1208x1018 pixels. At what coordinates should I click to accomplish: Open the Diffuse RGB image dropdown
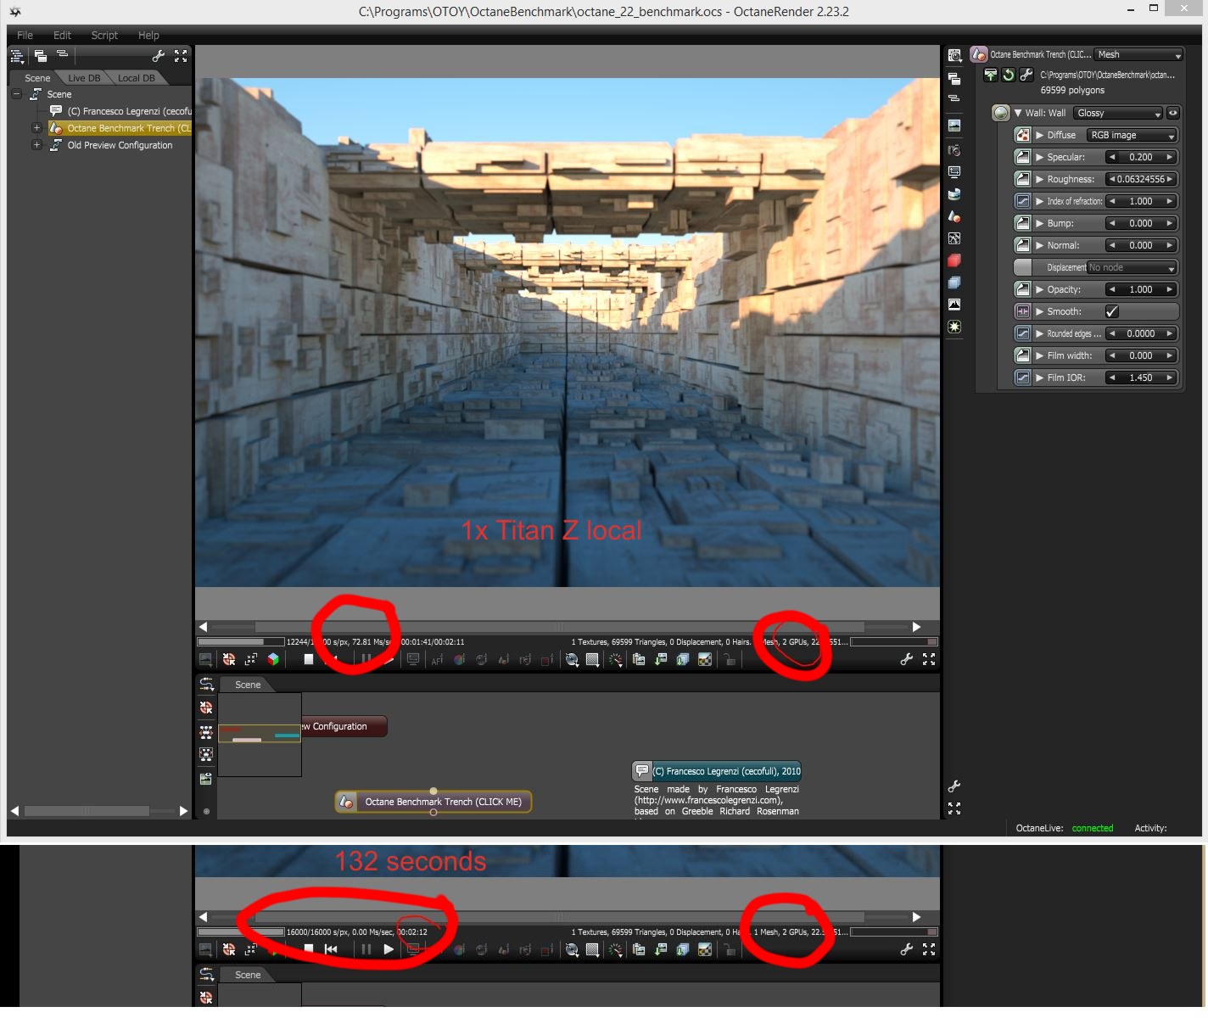1132,135
